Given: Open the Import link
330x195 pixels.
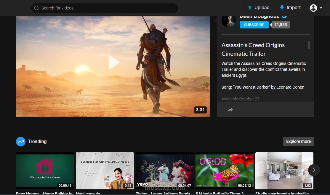Looking at the screenshot, I should [x=293, y=8].
